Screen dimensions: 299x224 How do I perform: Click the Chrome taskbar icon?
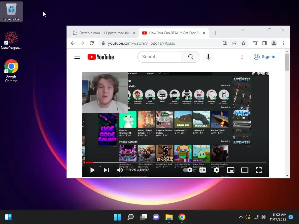click(x=182, y=217)
